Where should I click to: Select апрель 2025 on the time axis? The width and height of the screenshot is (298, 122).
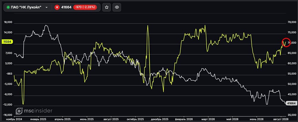click(63, 119)
